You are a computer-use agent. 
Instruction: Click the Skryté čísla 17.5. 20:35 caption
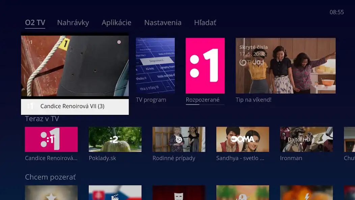pos(253,50)
